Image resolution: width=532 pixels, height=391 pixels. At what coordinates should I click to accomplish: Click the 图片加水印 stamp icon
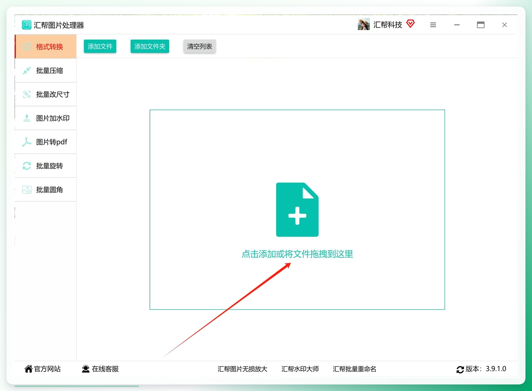tap(27, 118)
